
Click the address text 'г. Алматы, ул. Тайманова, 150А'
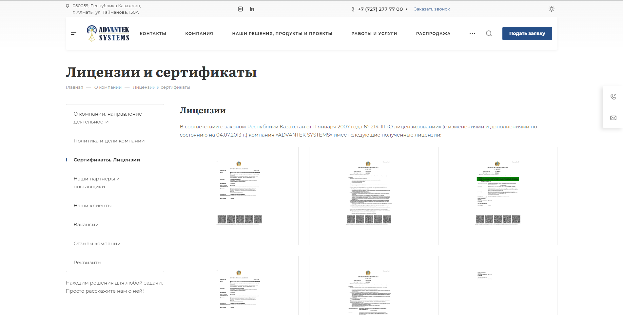pos(106,12)
